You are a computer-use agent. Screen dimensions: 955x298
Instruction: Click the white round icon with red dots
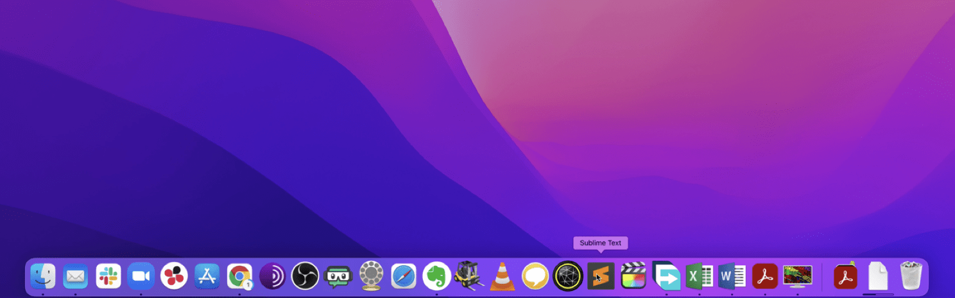pyautogui.click(x=174, y=276)
